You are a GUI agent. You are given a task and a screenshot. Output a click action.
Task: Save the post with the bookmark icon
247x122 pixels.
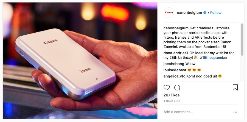click(235, 87)
